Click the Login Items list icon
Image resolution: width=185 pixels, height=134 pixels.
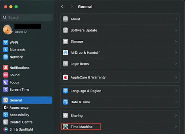[x=65, y=64]
